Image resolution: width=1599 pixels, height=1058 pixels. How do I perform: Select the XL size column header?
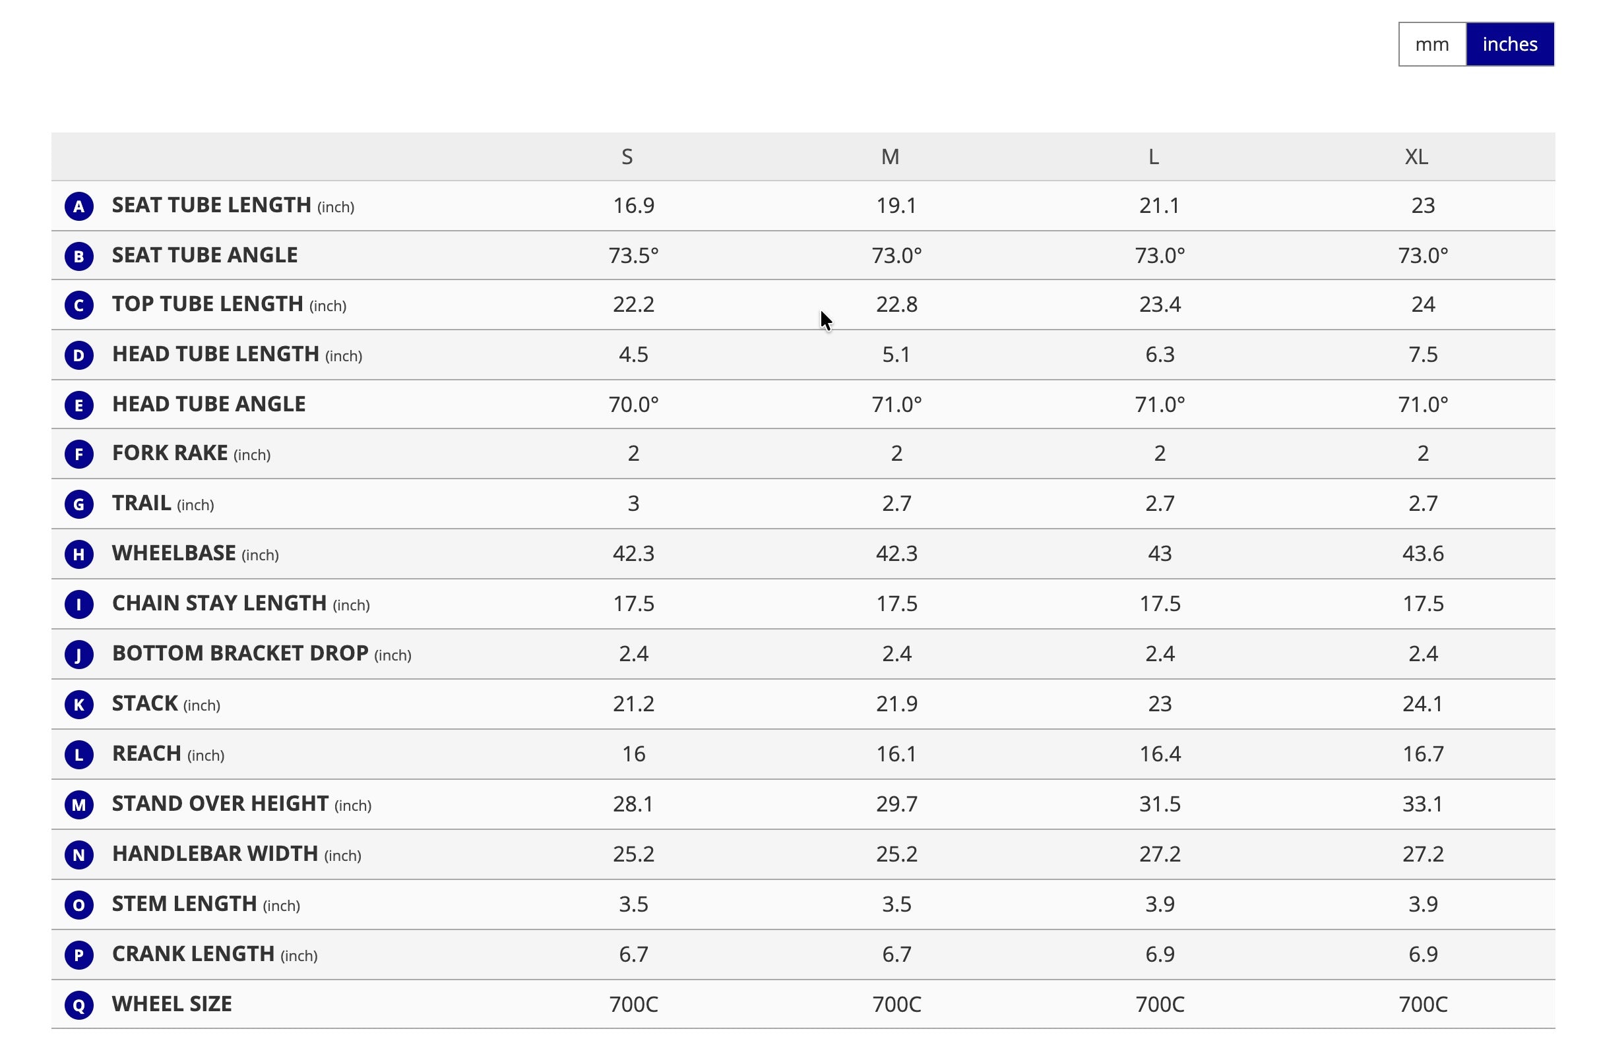[1416, 156]
